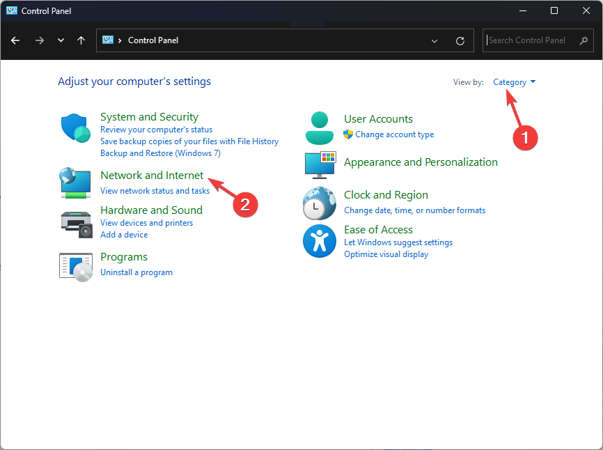Select the Add a device link
The image size is (603, 450).
pos(124,235)
